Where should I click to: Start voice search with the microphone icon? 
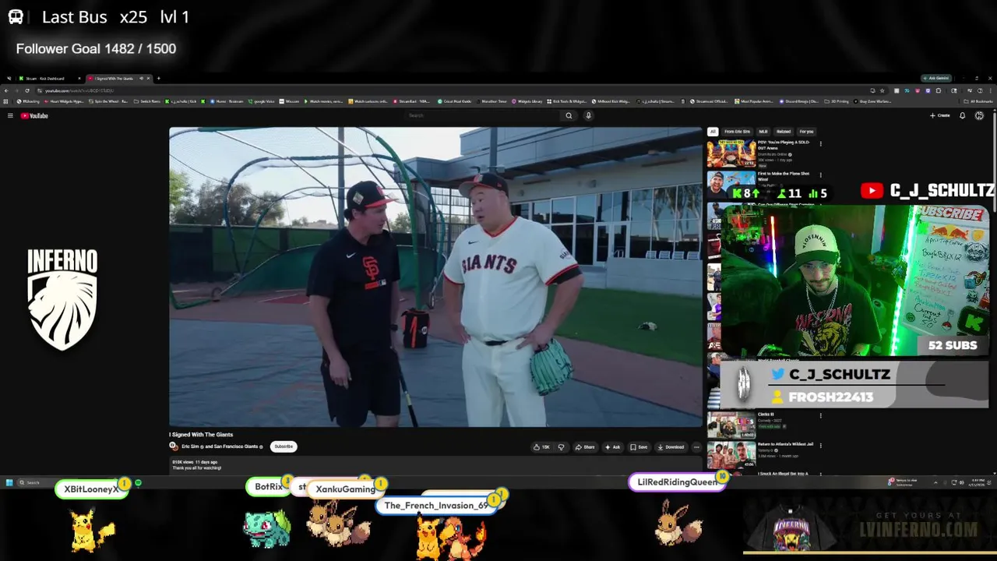(x=588, y=115)
